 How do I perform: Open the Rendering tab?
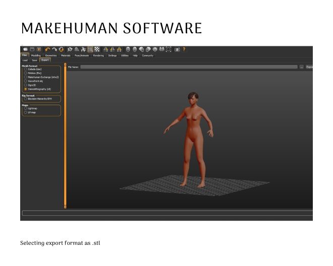coord(98,55)
